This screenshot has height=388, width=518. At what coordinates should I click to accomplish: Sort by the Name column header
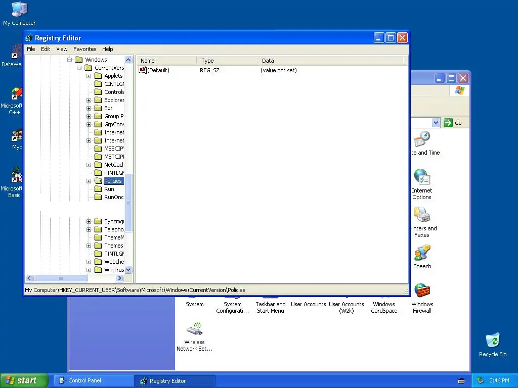click(166, 61)
